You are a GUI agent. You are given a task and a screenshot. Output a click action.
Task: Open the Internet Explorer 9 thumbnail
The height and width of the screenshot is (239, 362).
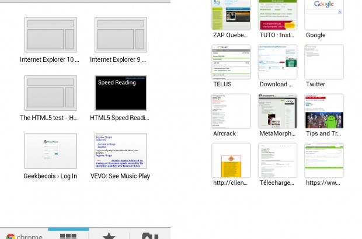[x=121, y=35]
